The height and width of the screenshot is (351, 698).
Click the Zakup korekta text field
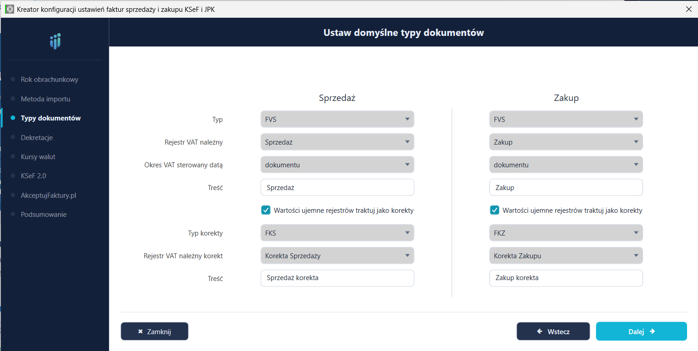point(566,278)
